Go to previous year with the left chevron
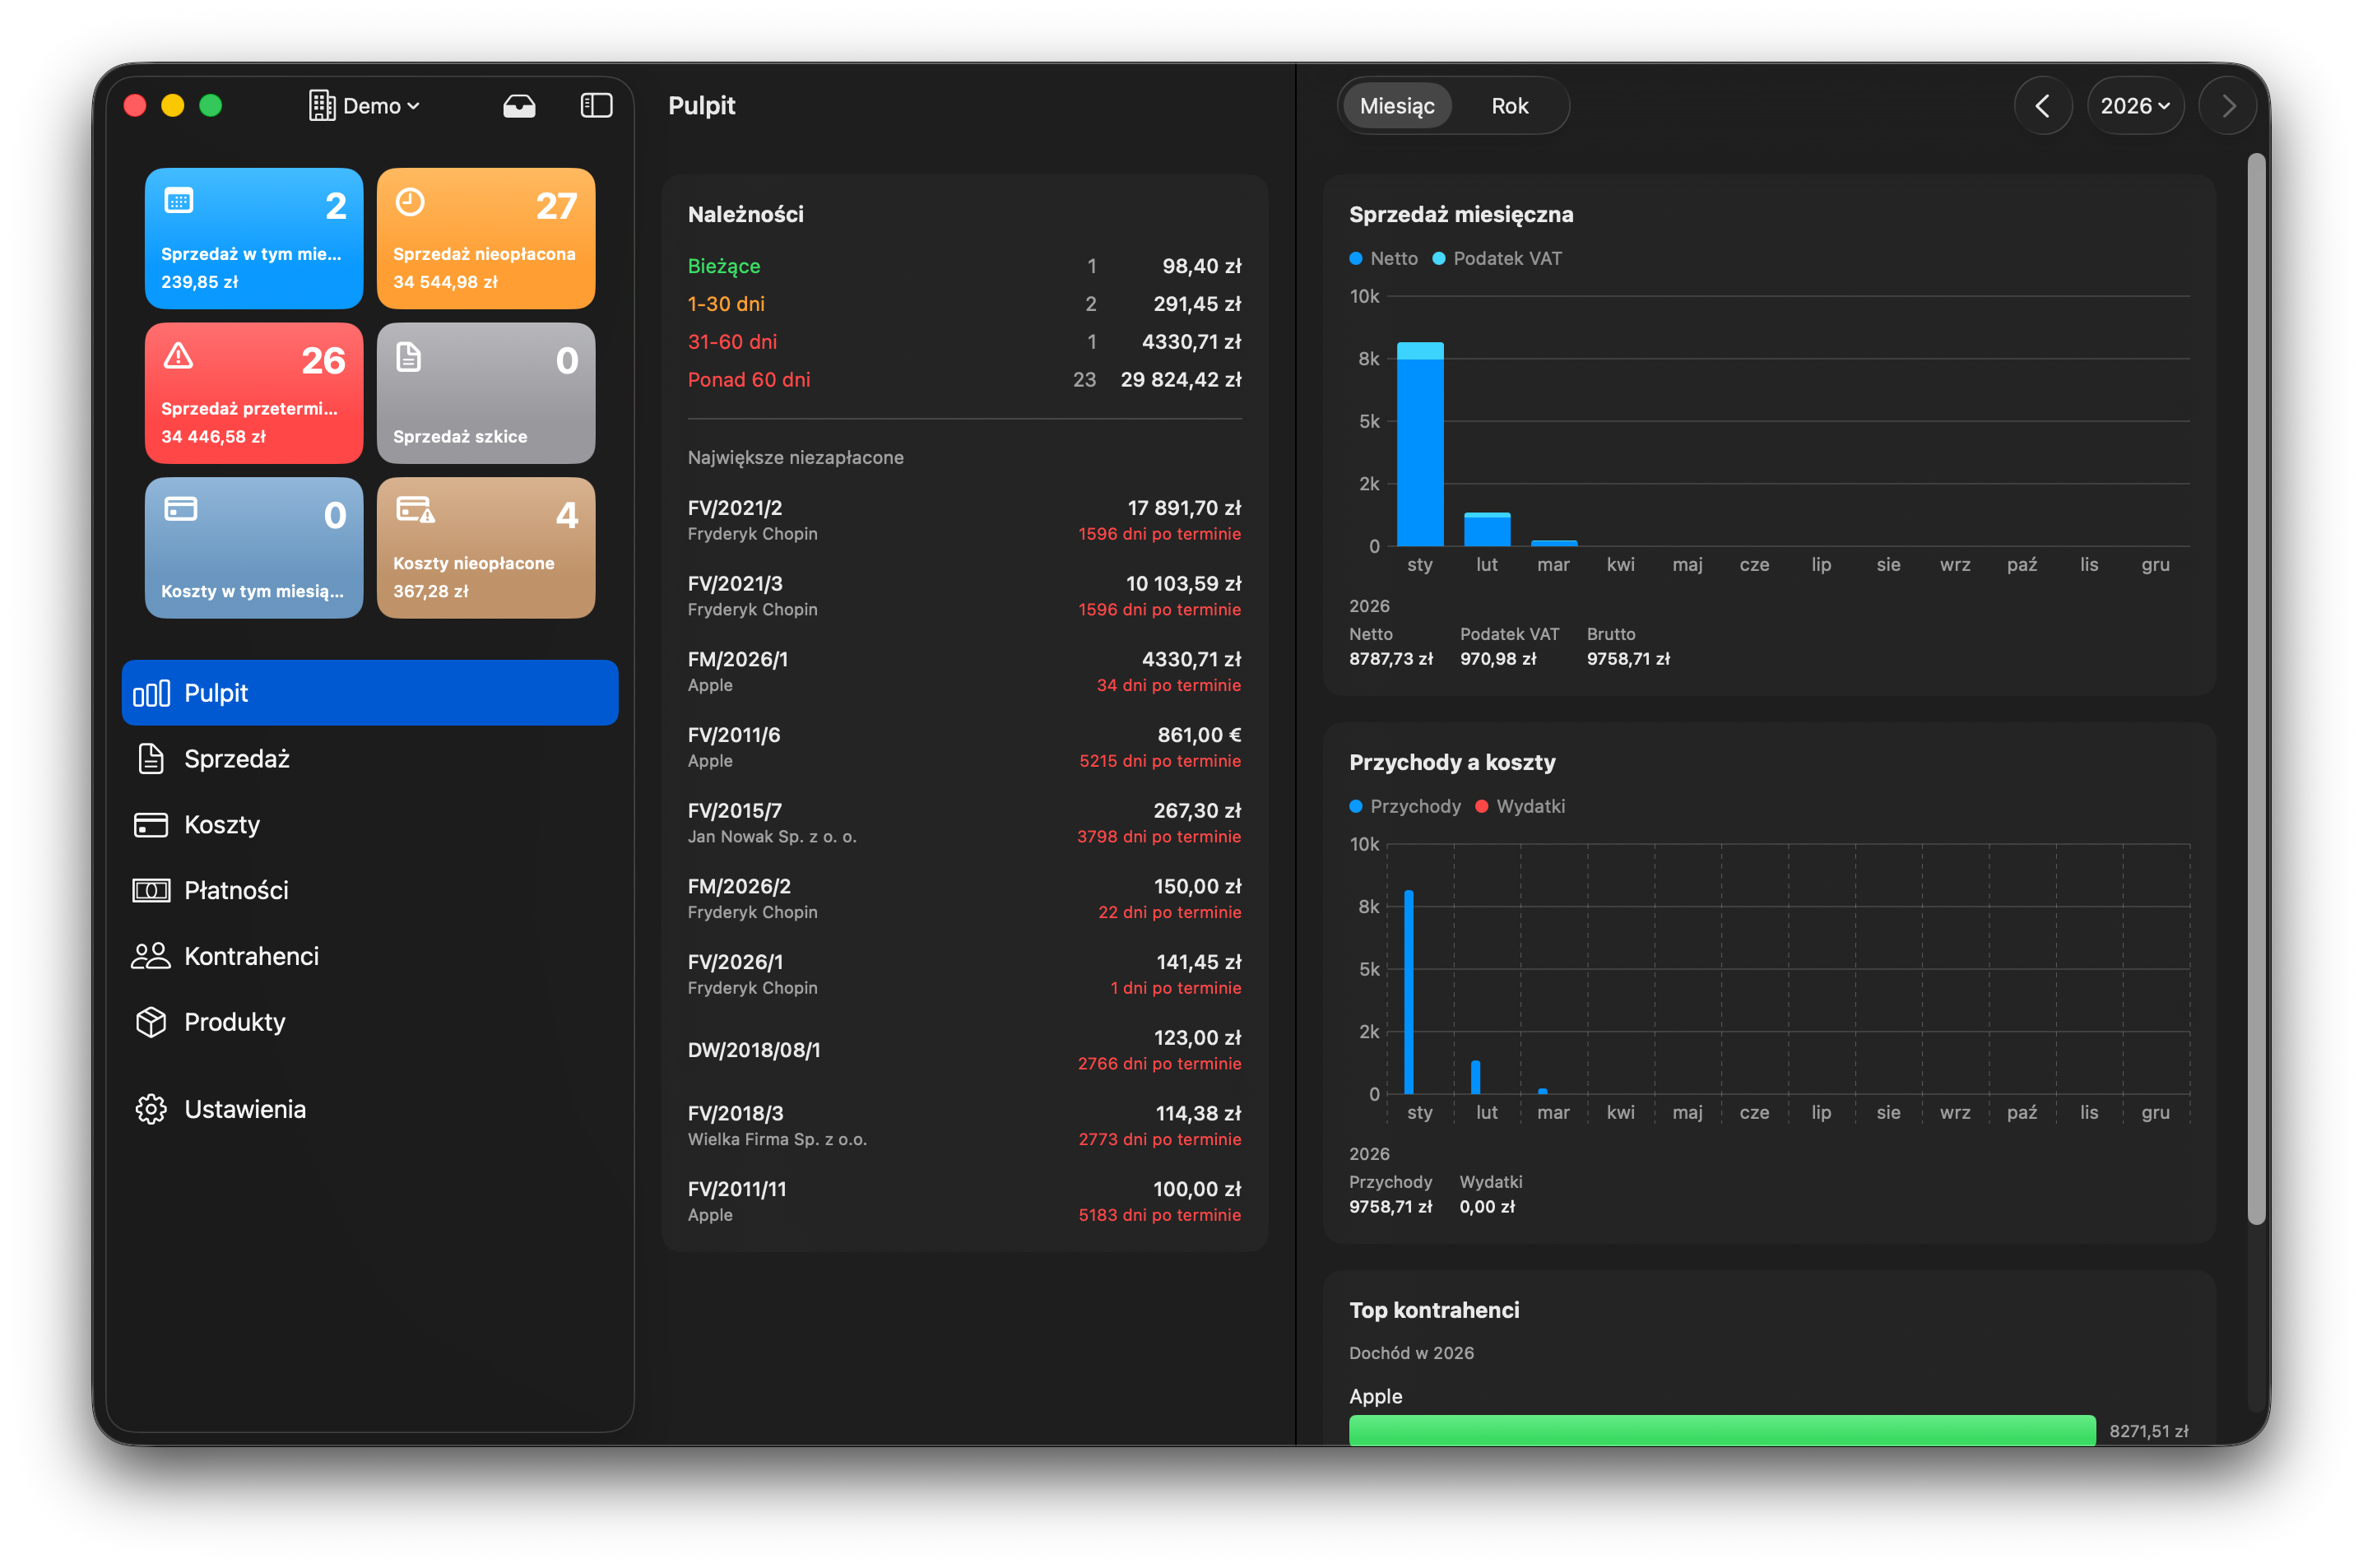Image resolution: width=2363 pixels, height=1568 pixels. [x=2043, y=105]
